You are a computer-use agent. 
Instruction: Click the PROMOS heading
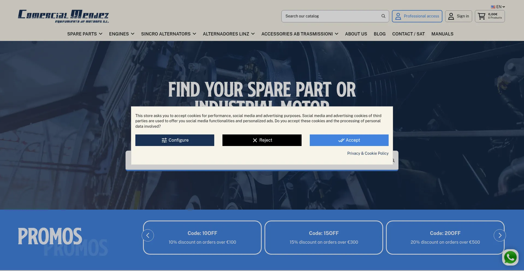coord(50,236)
